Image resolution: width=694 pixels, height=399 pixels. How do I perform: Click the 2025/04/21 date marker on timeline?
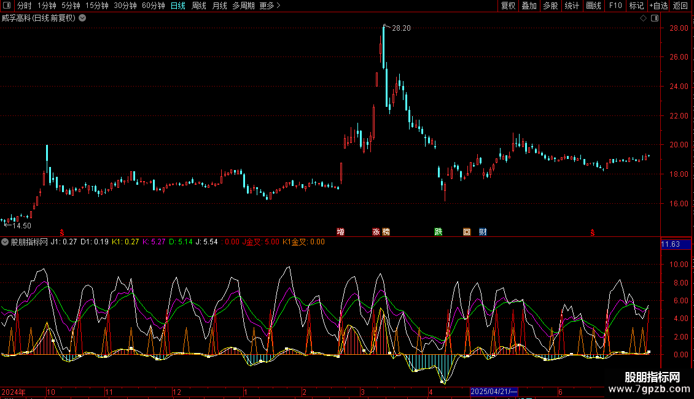[x=495, y=392]
